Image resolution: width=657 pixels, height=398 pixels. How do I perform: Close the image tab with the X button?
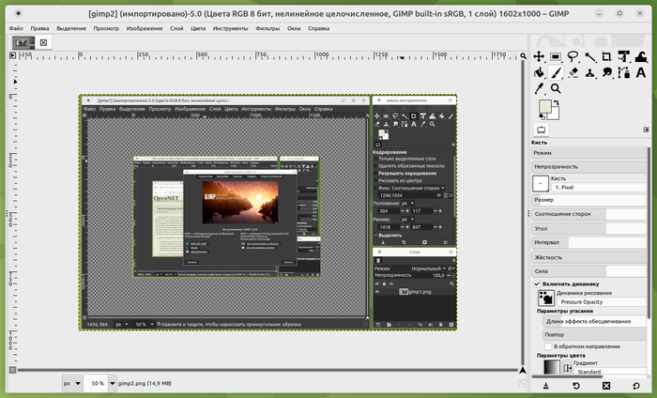[x=43, y=42]
